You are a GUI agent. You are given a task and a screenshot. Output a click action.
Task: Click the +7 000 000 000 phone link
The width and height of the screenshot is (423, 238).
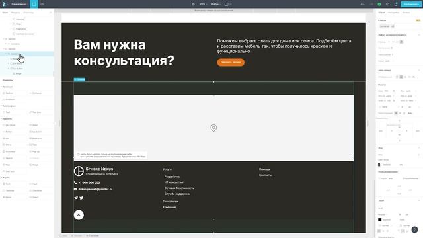click(x=89, y=182)
